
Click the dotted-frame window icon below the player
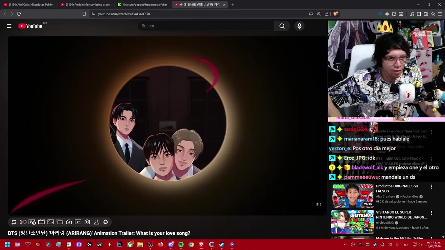pyautogui.click(x=60, y=222)
